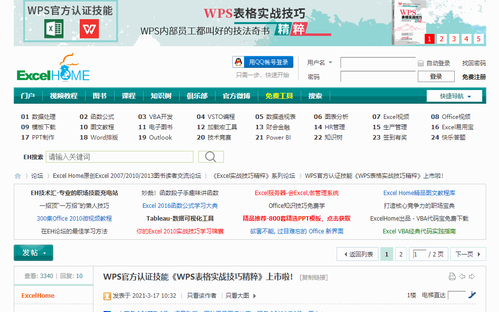The image size is (499, 312).
Task: Click 免费注册 link
Action: click(x=474, y=77)
